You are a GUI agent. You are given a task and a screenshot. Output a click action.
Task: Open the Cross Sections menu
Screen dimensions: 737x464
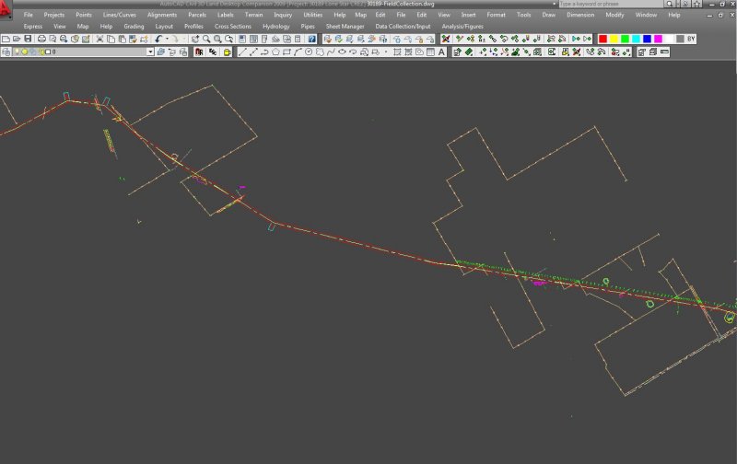point(233,27)
